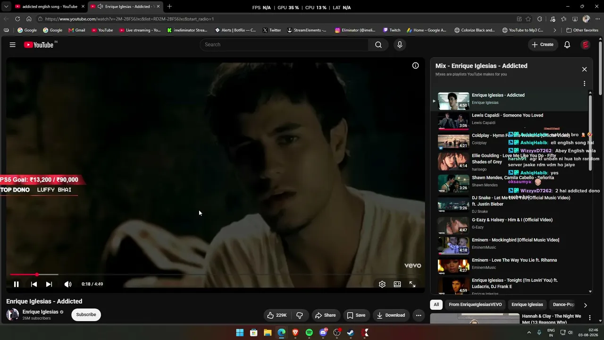604x340 pixels.
Task: Open the Gmail bookmark
Action: pyautogui.click(x=77, y=30)
